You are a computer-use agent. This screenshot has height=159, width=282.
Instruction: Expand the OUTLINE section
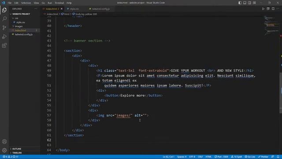[17, 149]
